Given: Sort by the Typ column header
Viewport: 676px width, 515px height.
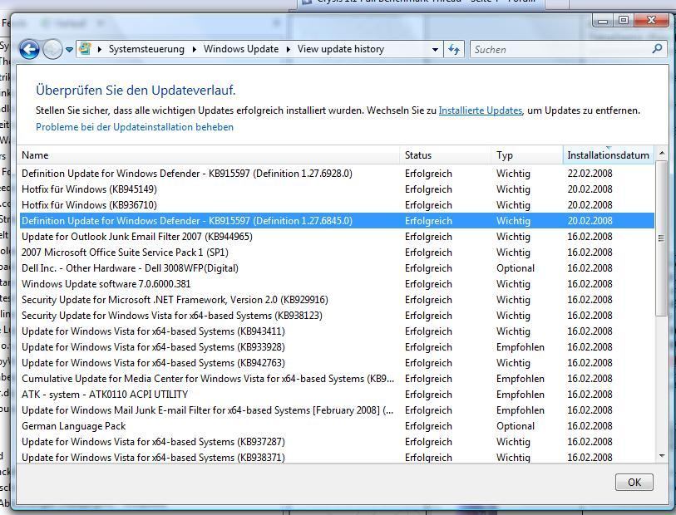Looking at the screenshot, I should (x=527, y=155).
